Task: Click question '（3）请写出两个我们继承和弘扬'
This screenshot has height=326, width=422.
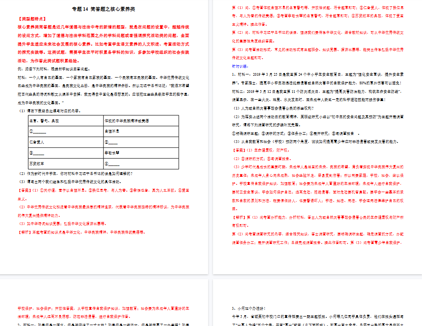Action: [70, 182]
